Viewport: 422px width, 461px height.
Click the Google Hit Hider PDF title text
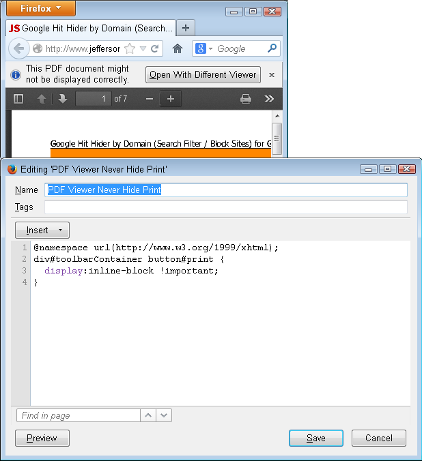(160, 143)
